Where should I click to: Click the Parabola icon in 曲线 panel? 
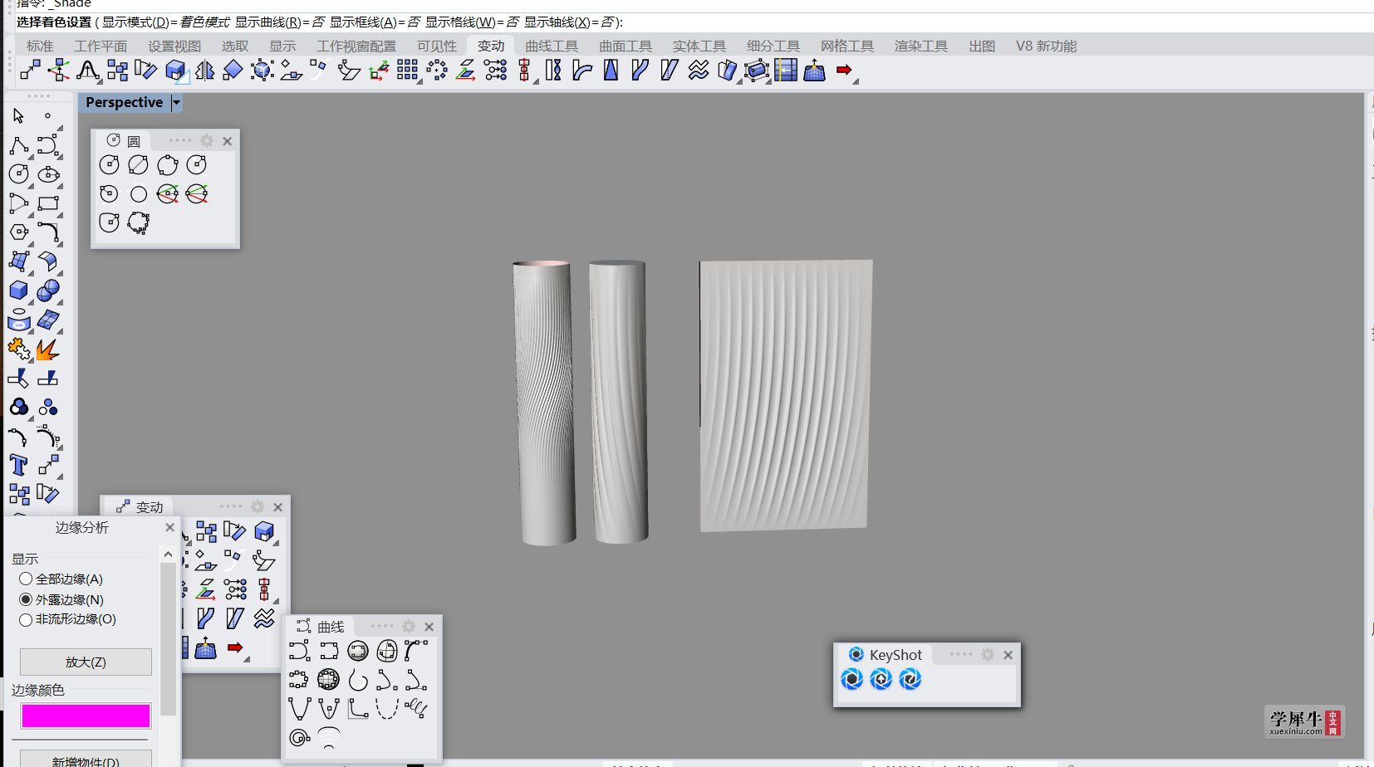(299, 708)
